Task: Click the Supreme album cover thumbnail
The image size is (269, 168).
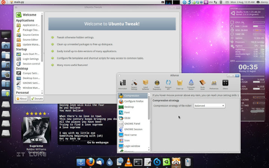Action: [x=36, y=130]
